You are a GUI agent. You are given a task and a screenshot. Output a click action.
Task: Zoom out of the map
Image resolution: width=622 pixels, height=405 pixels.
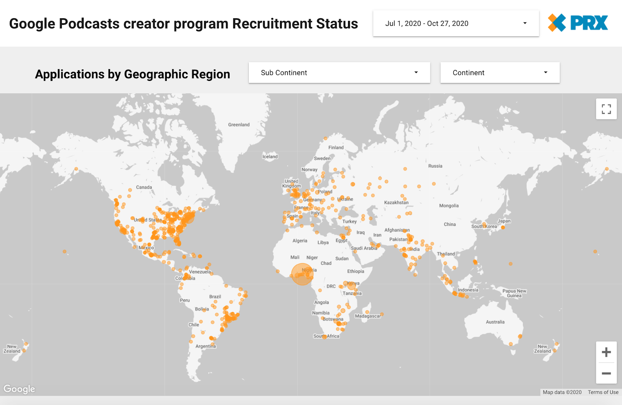pos(606,373)
